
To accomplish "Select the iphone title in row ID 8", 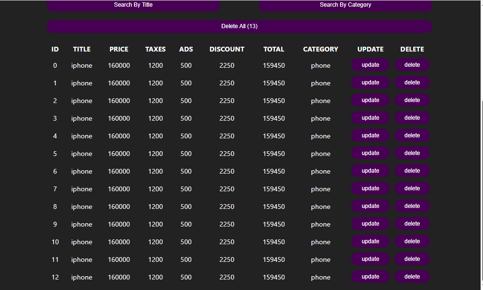I will click(82, 207).
